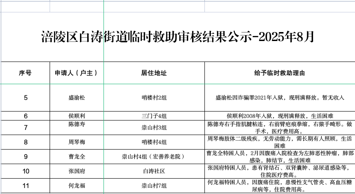Click the header cell 序号

click(25, 73)
